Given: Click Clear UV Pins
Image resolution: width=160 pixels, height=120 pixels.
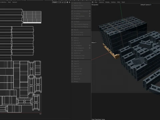Looking at the screenshot, I should point(81,8).
